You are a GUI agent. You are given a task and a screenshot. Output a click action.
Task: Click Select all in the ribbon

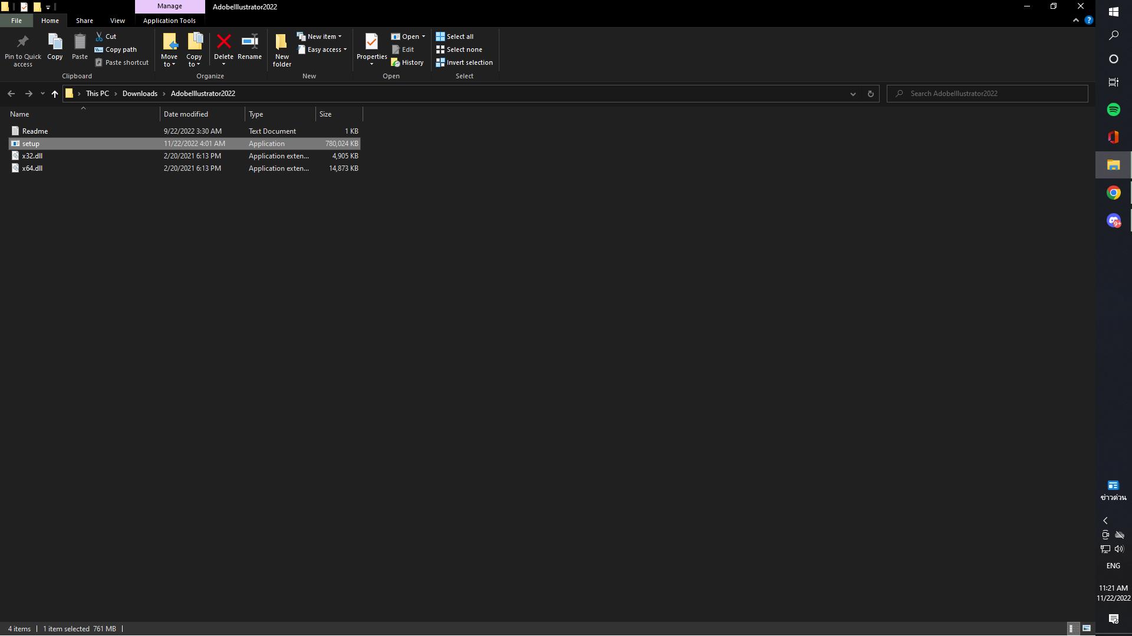tap(455, 37)
